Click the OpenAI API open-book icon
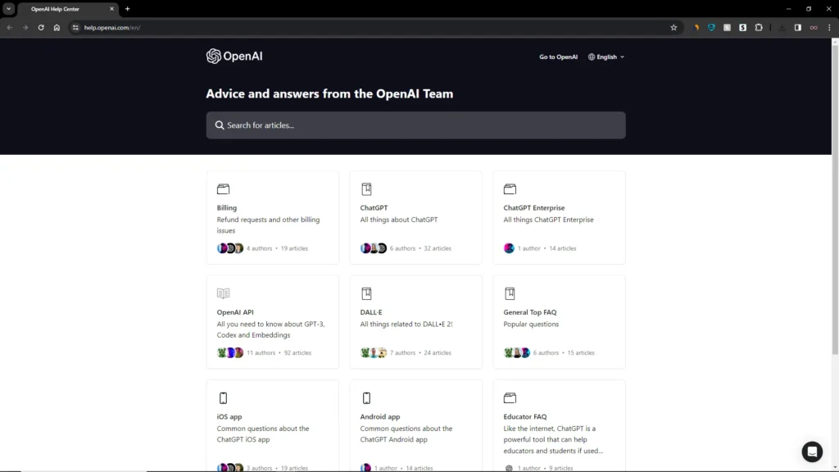 (x=223, y=293)
